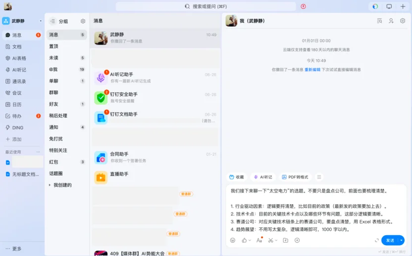The height and width of the screenshot is (256, 412).
Task: Open DING in the left sidebar
Action: [x=22, y=128]
